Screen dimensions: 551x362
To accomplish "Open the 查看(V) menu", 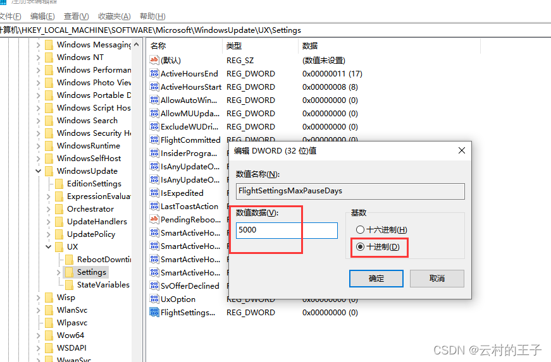I will coord(77,16).
